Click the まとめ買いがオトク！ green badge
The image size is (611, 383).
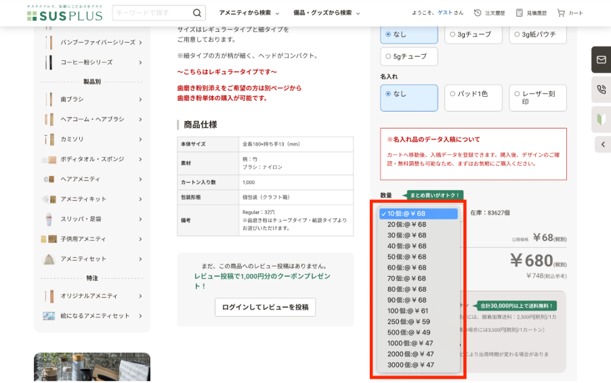[x=434, y=195]
